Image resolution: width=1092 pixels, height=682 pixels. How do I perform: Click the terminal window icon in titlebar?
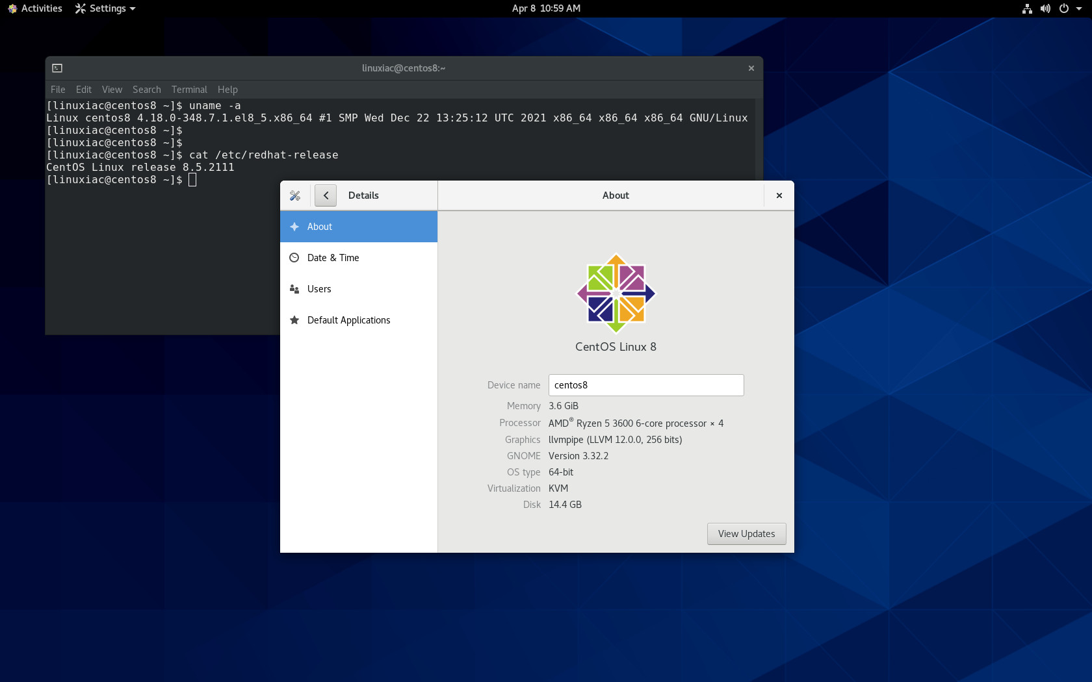(57, 68)
